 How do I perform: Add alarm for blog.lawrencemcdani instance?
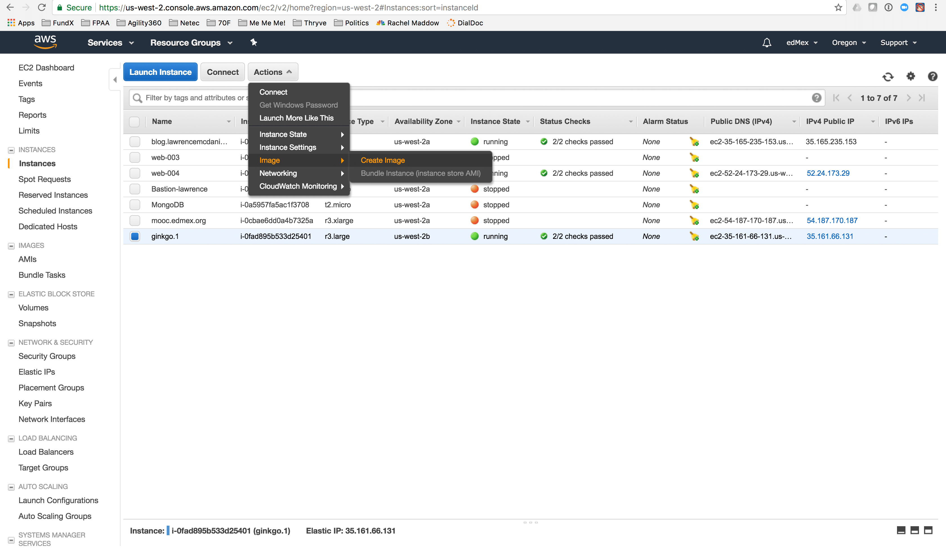pos(694,142)
